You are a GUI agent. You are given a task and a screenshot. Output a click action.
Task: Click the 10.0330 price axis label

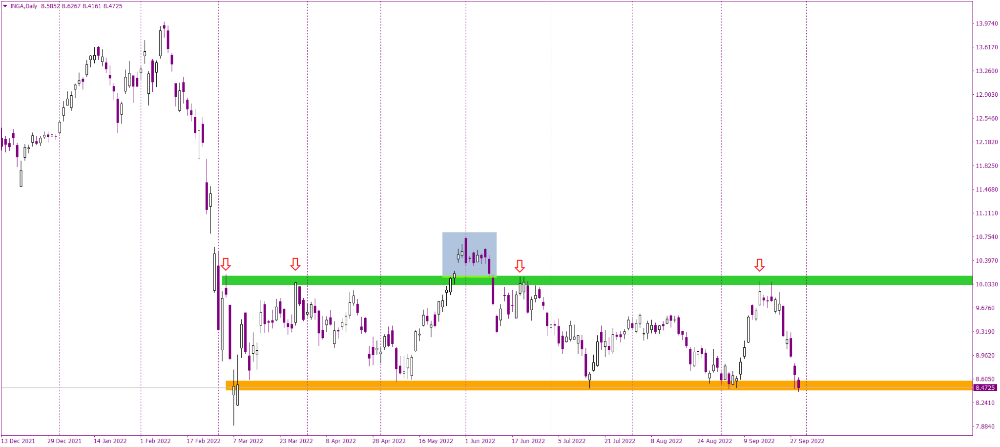[x=986, y=284]
